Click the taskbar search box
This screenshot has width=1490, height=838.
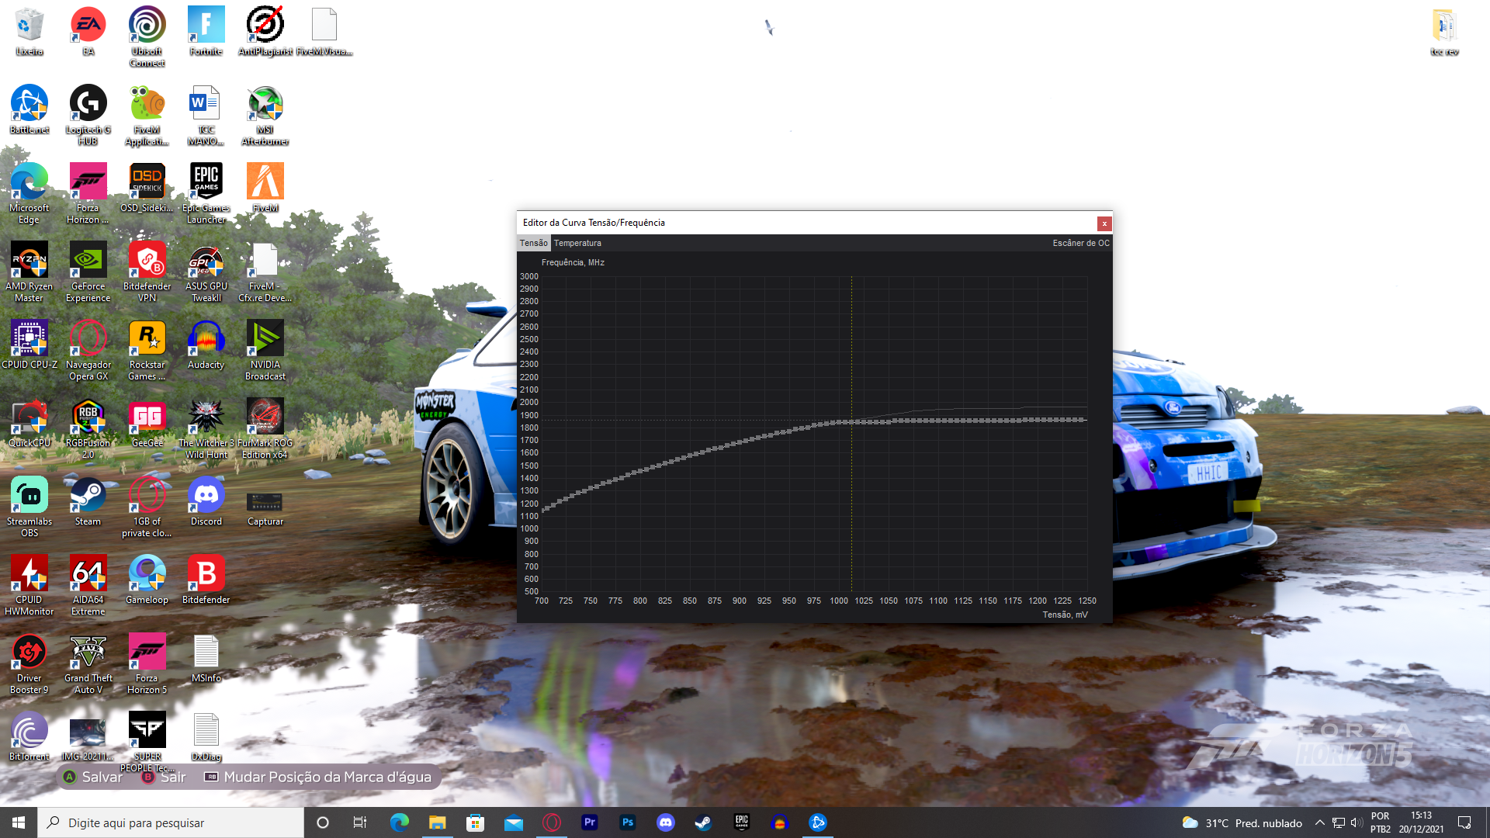click(x=171, y=822)
